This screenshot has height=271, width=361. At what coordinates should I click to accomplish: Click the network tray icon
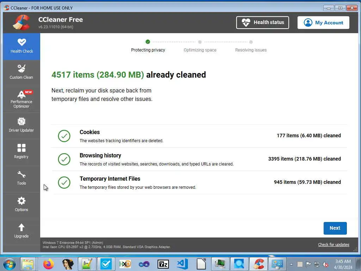(x=317, y=264)
